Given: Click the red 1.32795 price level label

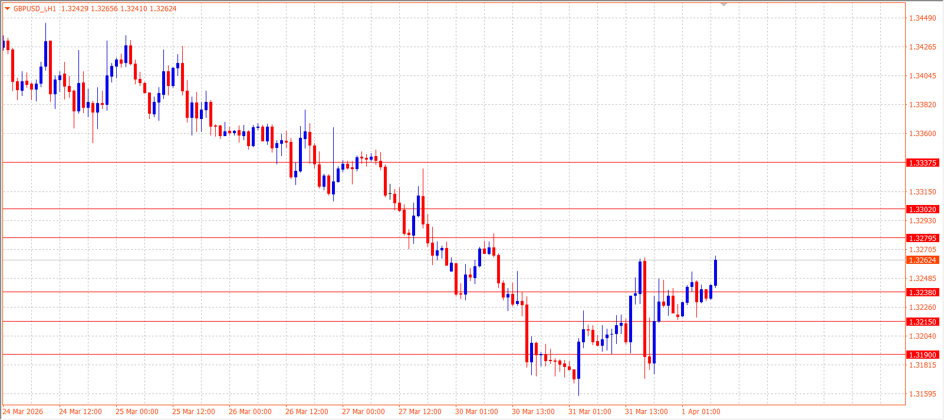Looking at the screenshot, I should 922,238.
